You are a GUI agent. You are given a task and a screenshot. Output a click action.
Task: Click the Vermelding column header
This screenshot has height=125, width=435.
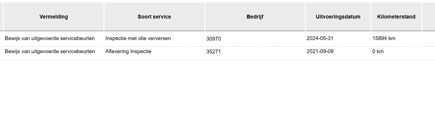(x=54, y=17)
